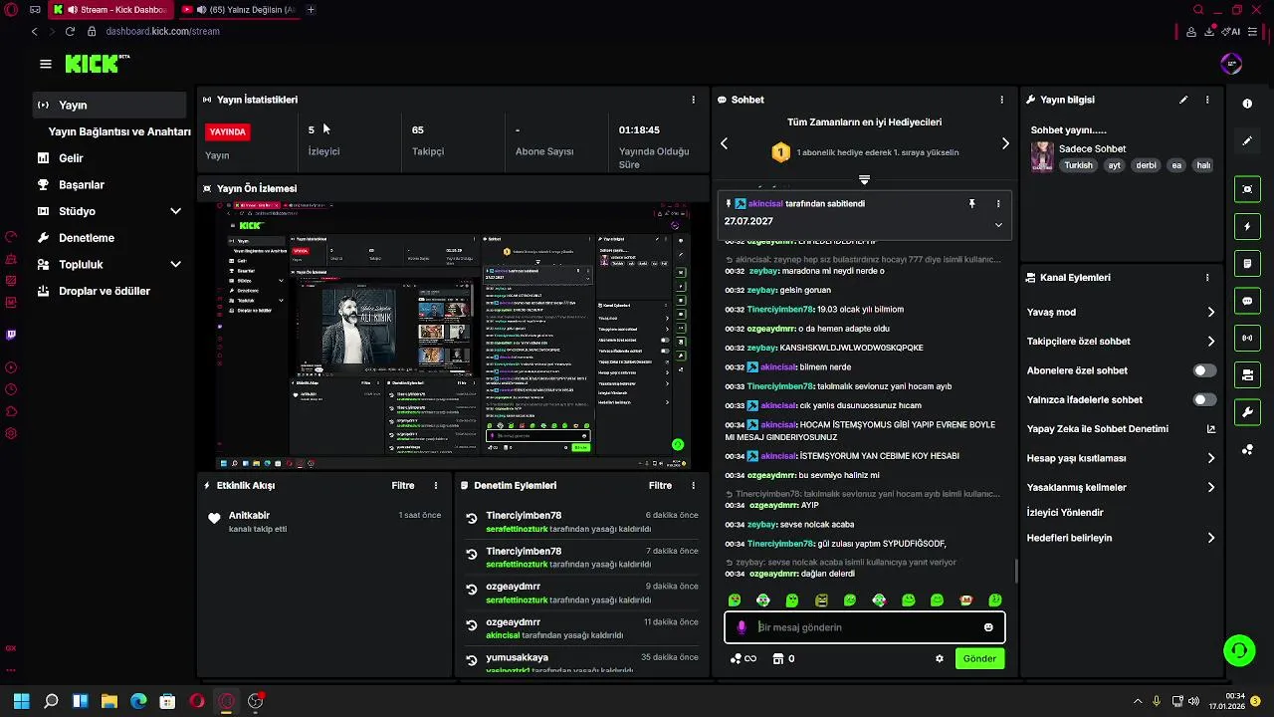This screenshot has width=1274, height=717.
Task: Open Etkinlik Akışı panel options menu
Action: pos(435,486)
